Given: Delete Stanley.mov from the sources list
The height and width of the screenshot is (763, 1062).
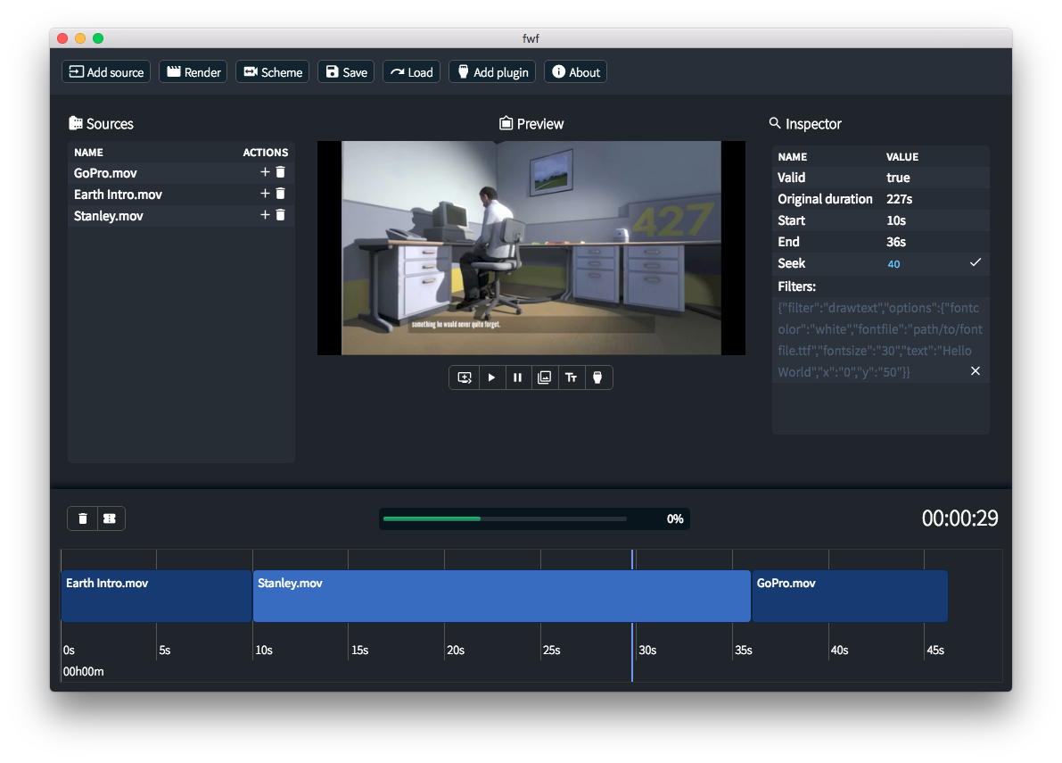Looking at the screenshot, I should (281, 215).
